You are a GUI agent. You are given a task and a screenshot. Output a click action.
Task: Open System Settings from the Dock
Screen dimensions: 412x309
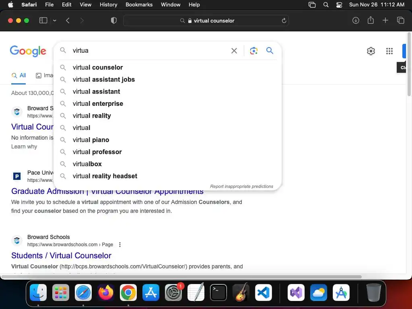pos(173,293)
